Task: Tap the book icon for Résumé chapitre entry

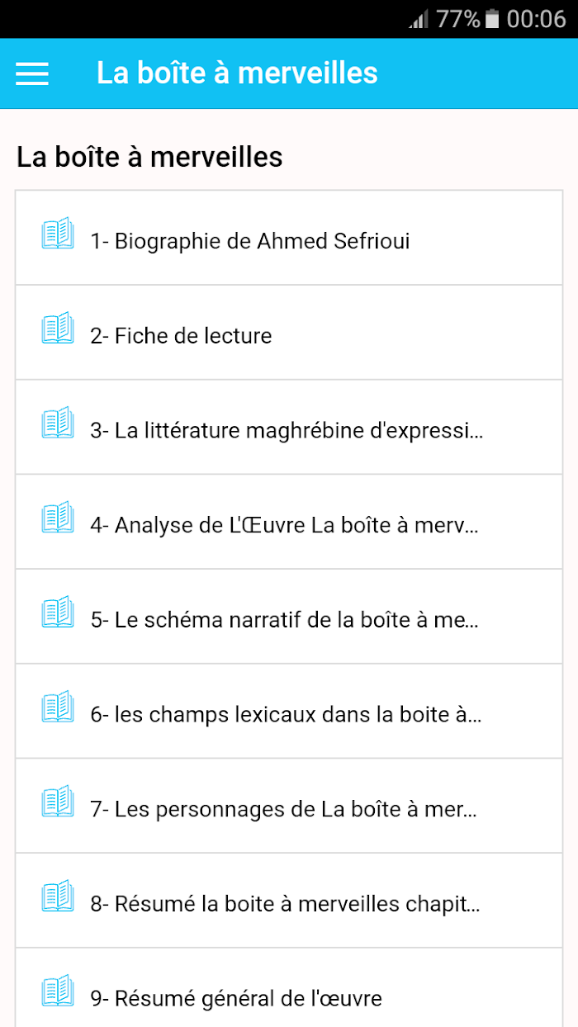Action: pos(58,896)
